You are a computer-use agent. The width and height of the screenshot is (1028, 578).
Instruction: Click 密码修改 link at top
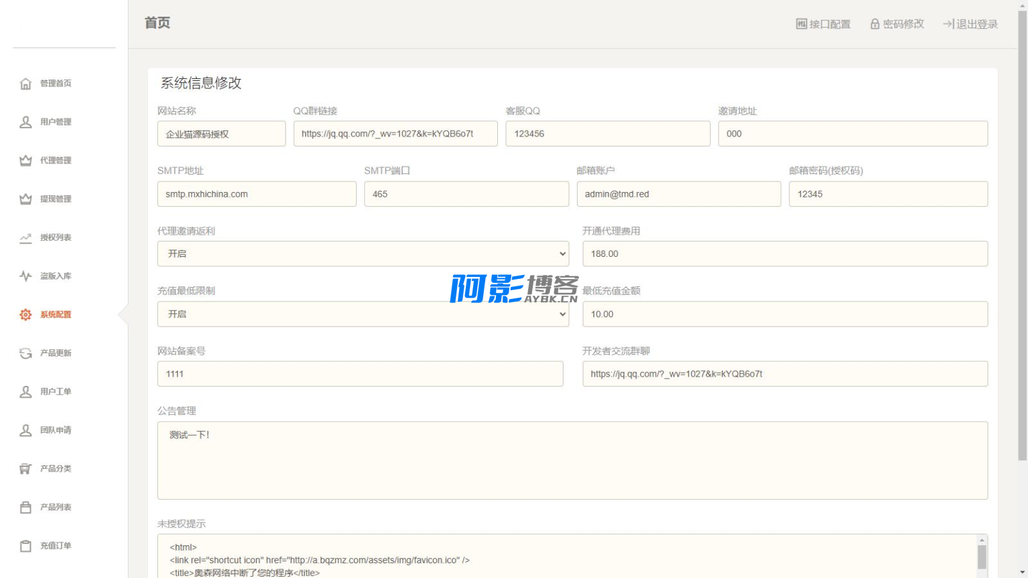897,24
